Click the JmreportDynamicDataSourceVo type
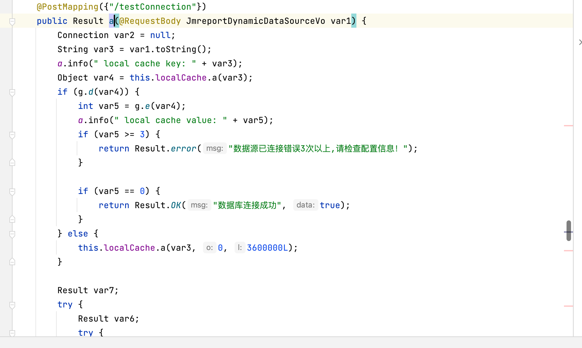Viewport: 582px width, 348px height. (x=256, y=21)
